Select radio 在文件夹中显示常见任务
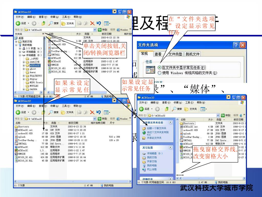Viewport: 262px width, 197px height. point(159,68)
